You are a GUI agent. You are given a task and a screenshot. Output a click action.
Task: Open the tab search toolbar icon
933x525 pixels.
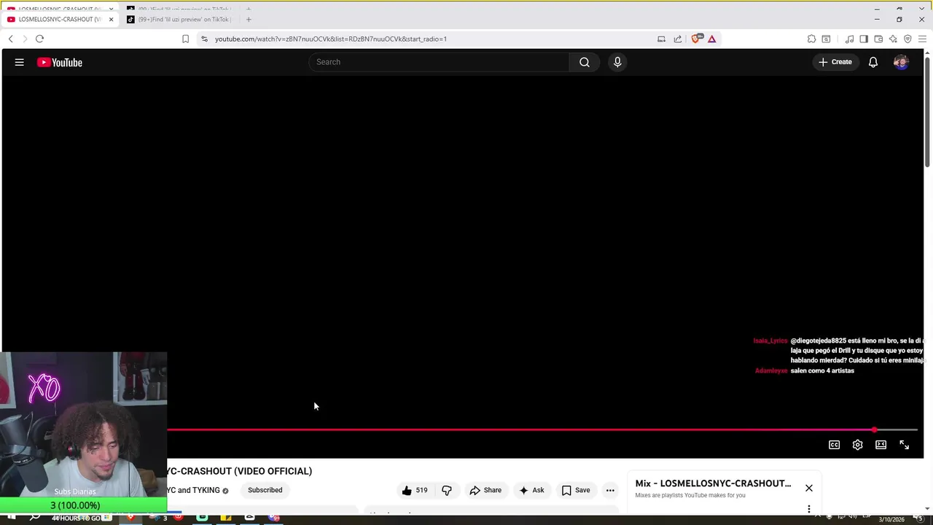(x=826, y=39)
